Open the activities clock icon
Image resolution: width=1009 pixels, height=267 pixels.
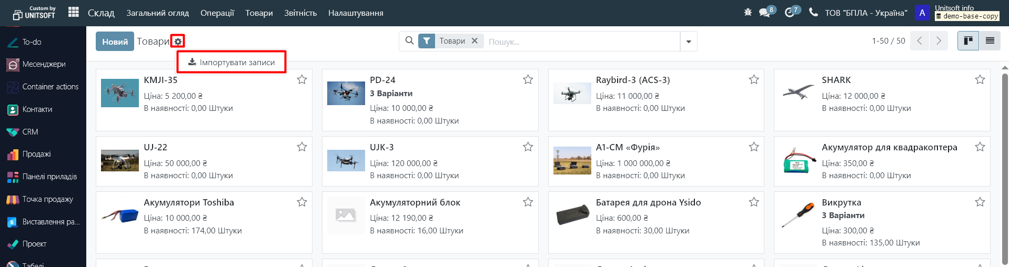pyautogui.click(x=790, y=13)
